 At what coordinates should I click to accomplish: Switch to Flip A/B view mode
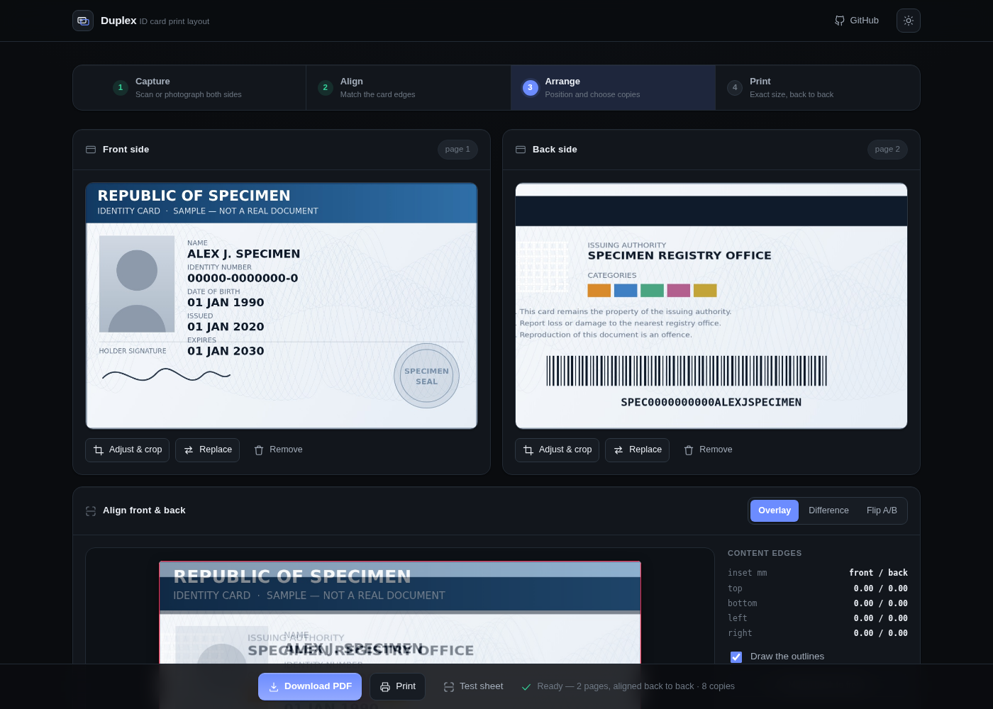coord(882,511)
